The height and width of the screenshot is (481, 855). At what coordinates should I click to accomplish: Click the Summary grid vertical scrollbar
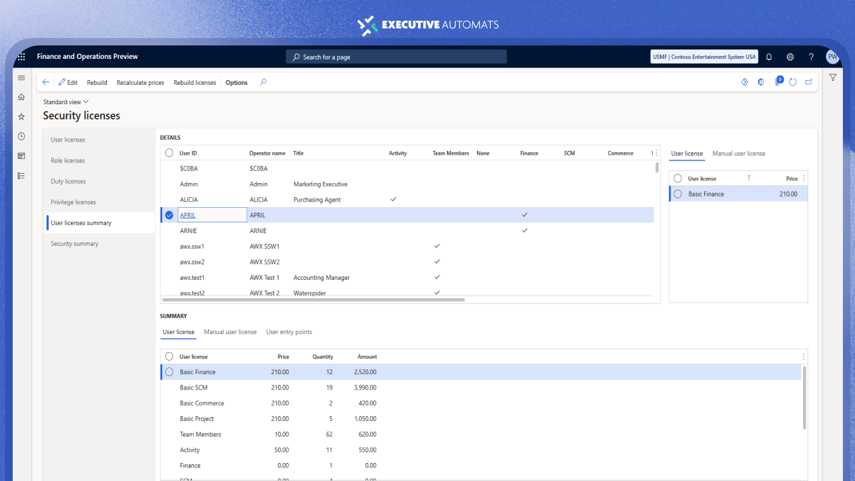804,397
